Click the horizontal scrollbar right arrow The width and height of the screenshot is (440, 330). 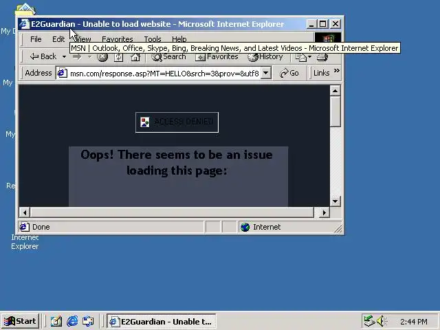point(324,212)
